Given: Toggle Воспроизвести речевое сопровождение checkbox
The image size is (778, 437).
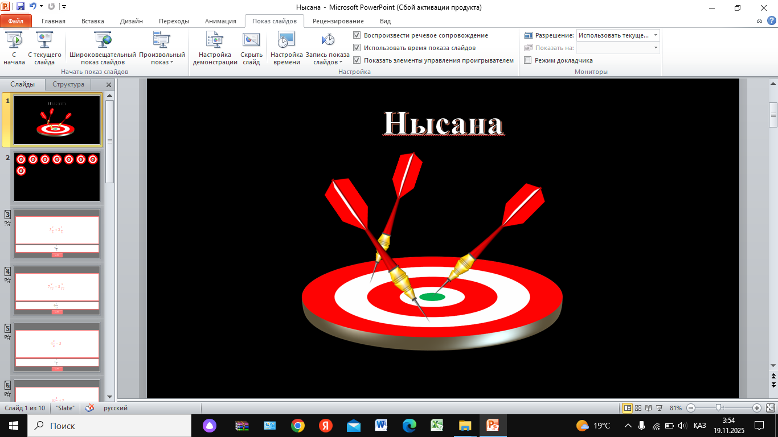Looking at the screenshot, I should (357, 35).
